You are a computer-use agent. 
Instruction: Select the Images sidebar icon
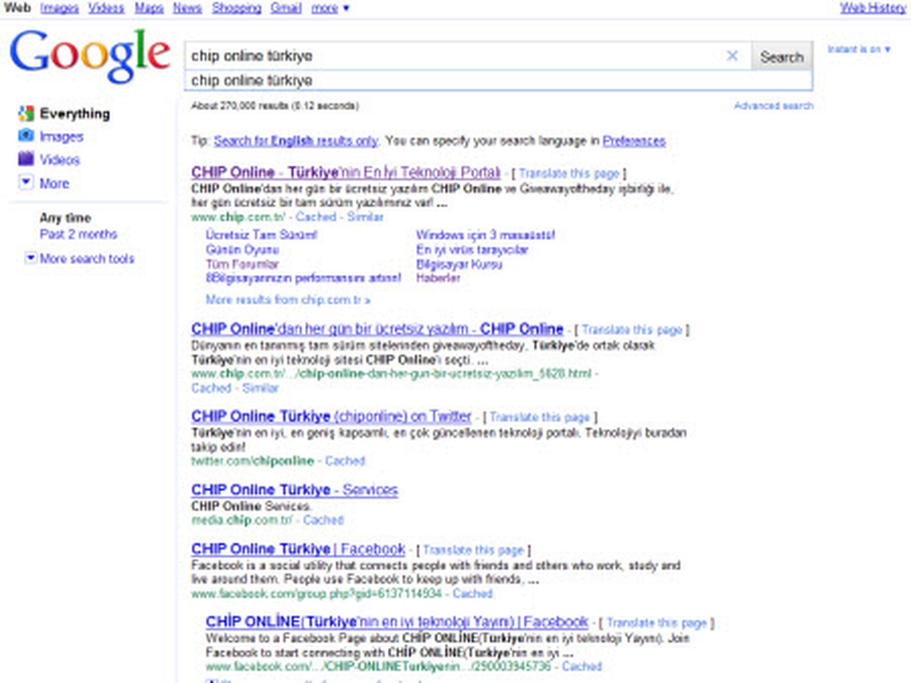(24, 136)
